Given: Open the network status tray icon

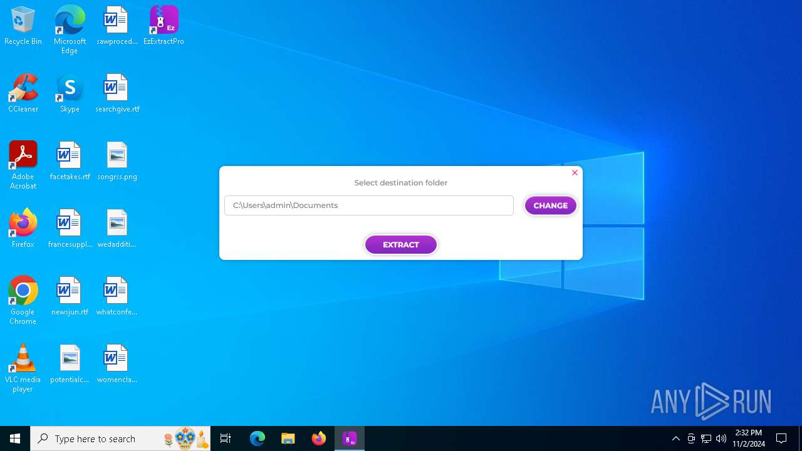Looking at the screenshot, I should pos(706,438).
